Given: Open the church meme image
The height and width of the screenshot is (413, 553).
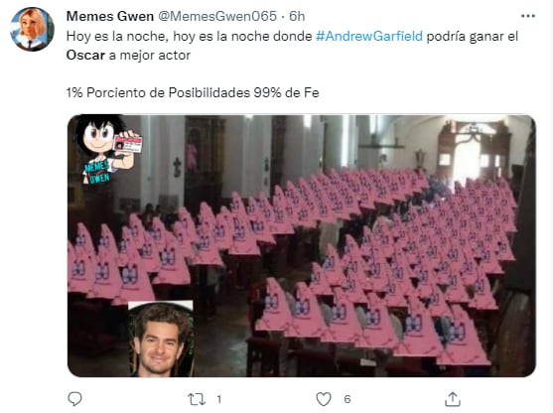Looking at the screenshot, I should (302, 245).
